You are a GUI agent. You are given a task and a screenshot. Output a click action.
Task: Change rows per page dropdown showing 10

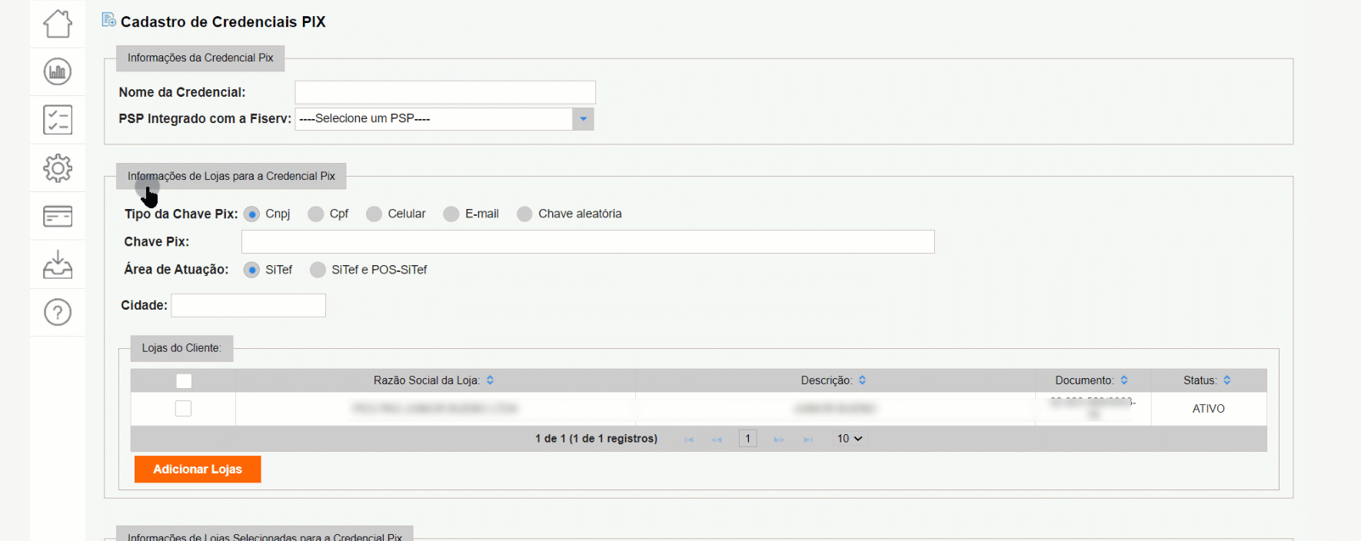(850, 439)
